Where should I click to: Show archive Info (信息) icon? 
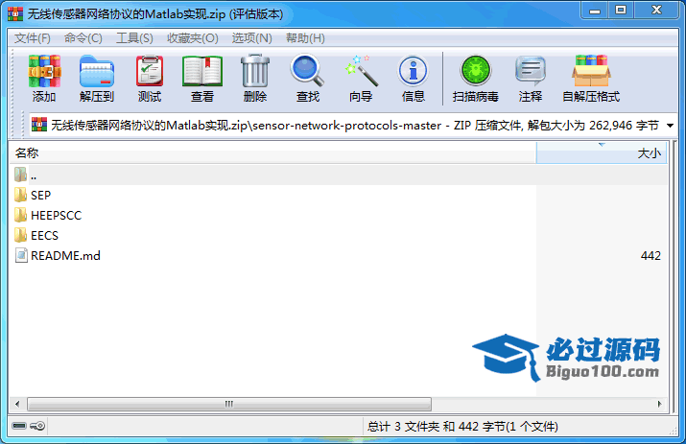click(x=413, y=71)
